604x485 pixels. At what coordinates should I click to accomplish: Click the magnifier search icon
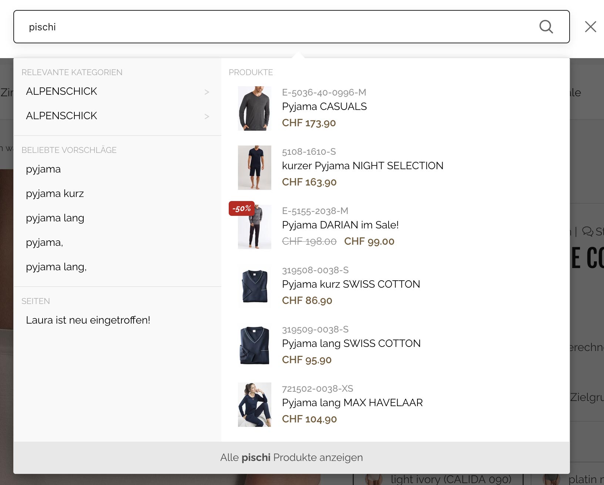pos(546,27)
